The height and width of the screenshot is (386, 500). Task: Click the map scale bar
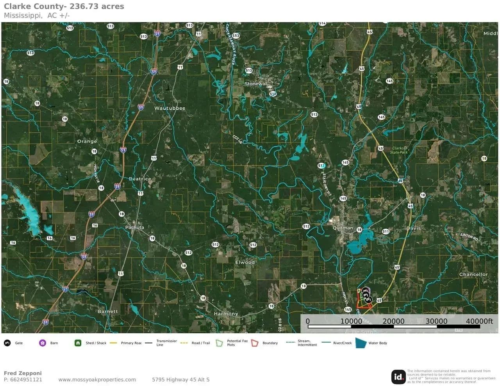(394, 326)
